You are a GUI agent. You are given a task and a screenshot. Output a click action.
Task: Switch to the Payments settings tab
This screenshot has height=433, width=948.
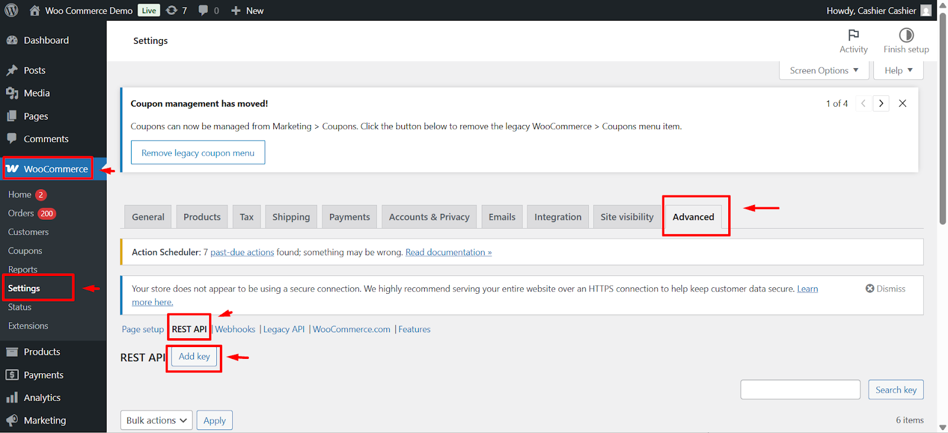click(350, 217)
